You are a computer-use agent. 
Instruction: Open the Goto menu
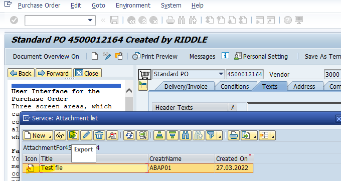[x=98, y=5]
